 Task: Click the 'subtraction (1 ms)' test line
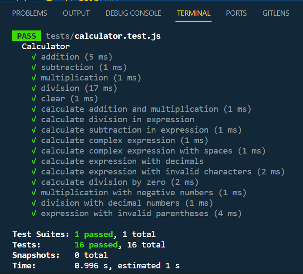pyautogui.click(x=84, y=67)
